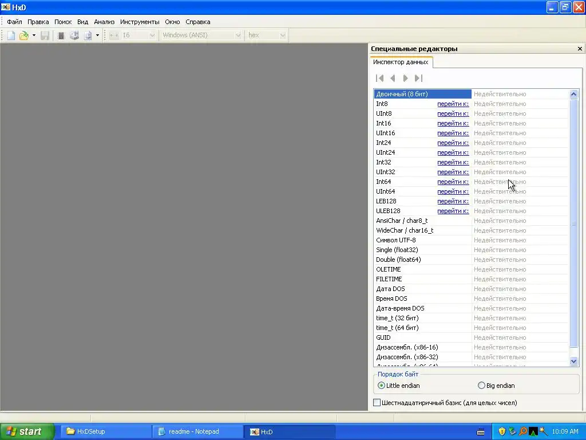Open the Правка menu
The image size is (586, 440).
click(x=38, y=22)
